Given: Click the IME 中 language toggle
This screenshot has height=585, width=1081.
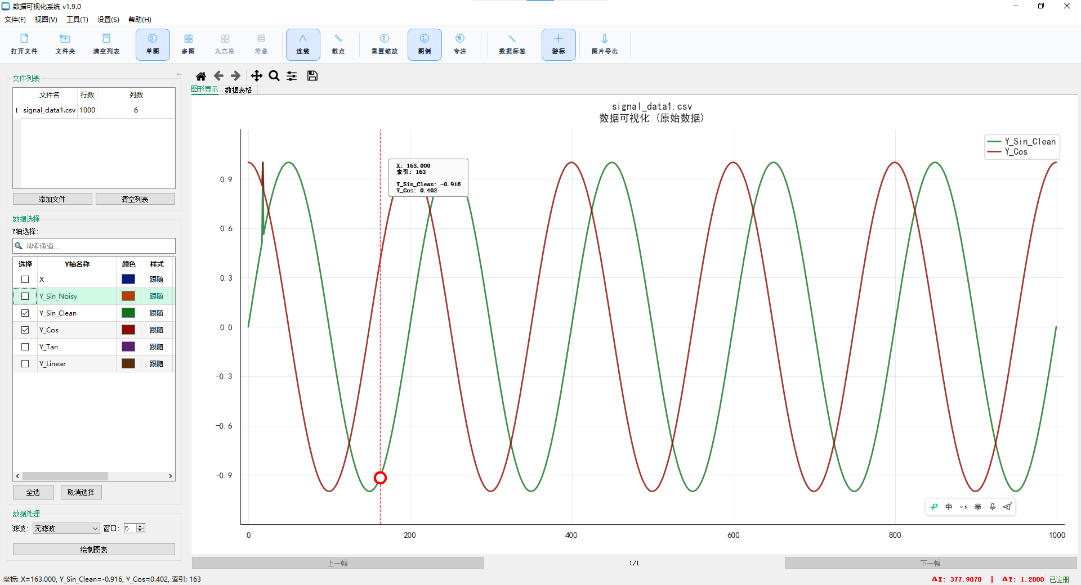Looking at the screenshot, I should (949, 507).
